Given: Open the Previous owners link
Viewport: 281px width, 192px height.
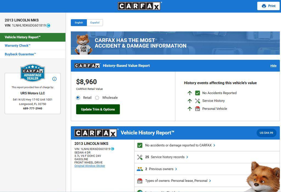Looking at the screenshot, I should (x=159, y=169).
